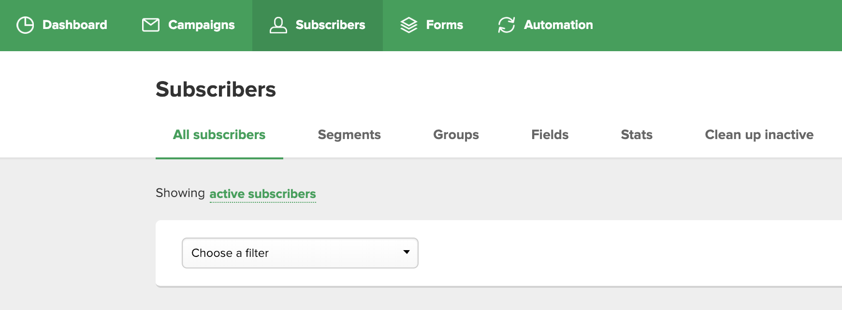Screen dimensions: 842x310
Task: Click the Forms stacked layers icon
Action: coord(409,25)
